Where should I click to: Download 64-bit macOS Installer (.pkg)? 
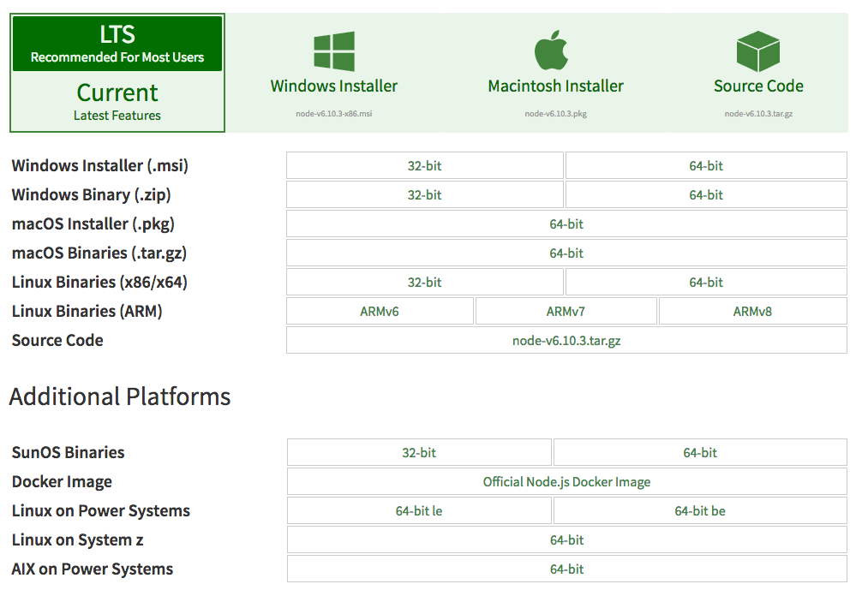coord(566,223)
